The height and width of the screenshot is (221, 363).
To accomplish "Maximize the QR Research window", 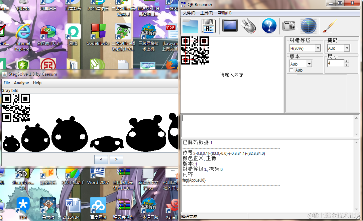I will 340,3.
